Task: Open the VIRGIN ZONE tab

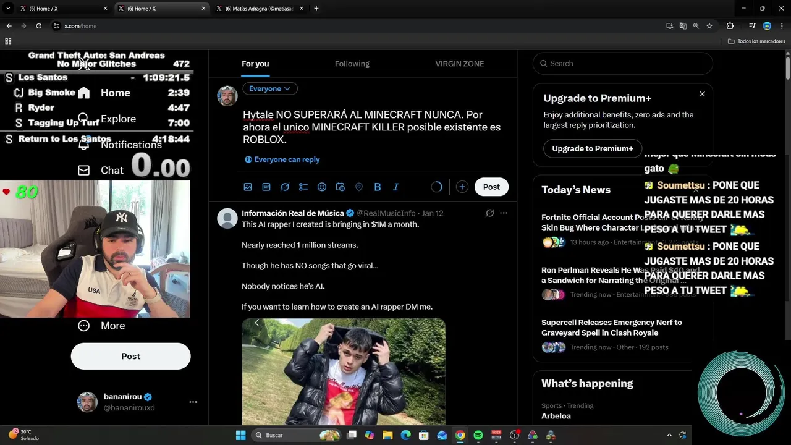Action: [459, 64]
